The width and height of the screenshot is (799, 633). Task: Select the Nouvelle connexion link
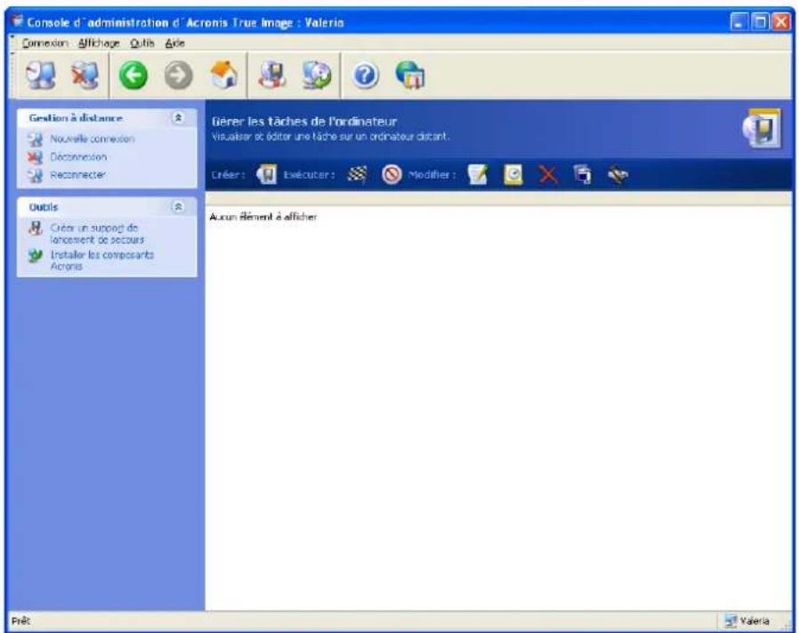93,139
